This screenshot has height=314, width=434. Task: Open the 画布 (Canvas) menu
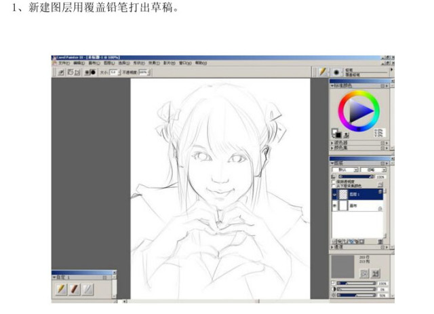click(x=94, y=63)
